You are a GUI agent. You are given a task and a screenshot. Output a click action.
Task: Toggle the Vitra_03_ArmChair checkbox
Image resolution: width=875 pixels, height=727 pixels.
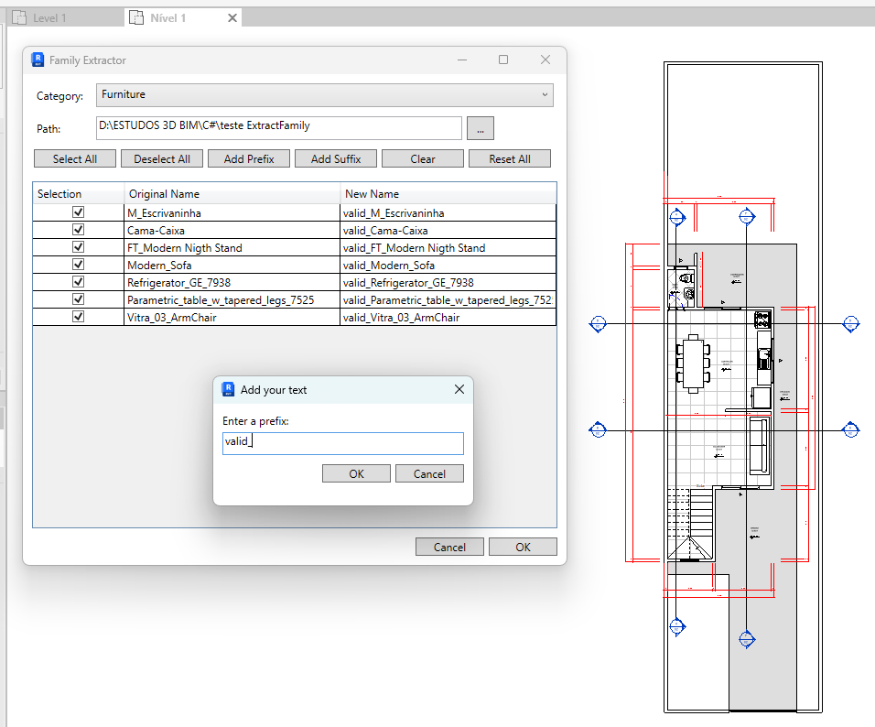pos(78,317)
